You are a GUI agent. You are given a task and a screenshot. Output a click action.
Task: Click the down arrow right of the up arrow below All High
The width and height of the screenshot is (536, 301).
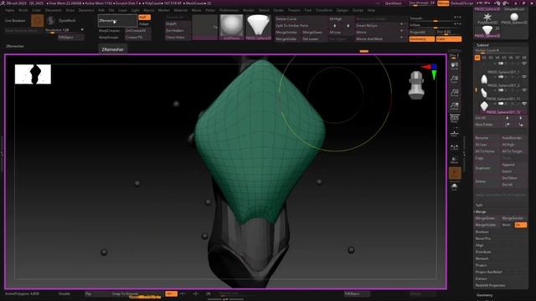pyautogui.click(x=348, y=26)
